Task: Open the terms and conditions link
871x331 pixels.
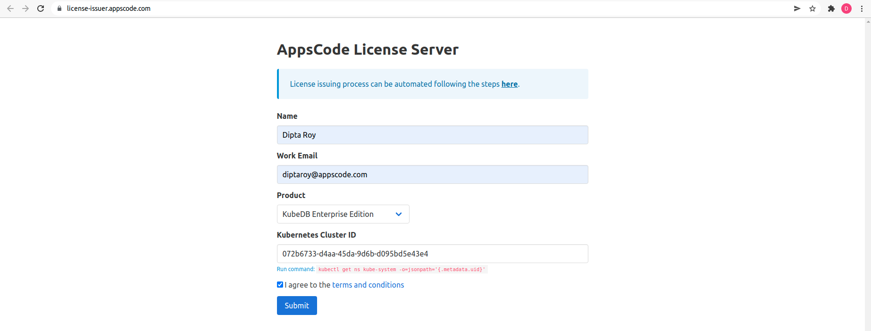Action: click(368, 285)
